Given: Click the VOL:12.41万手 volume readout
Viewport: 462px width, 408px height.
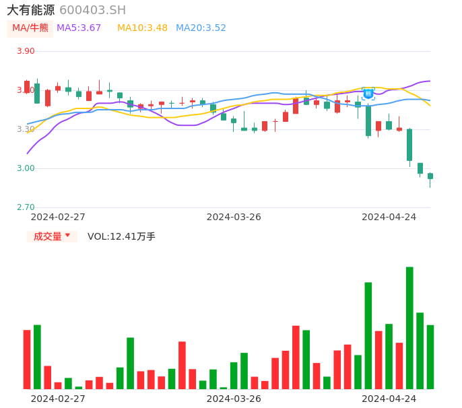Looking at the screenshot, I should point(121,236).
